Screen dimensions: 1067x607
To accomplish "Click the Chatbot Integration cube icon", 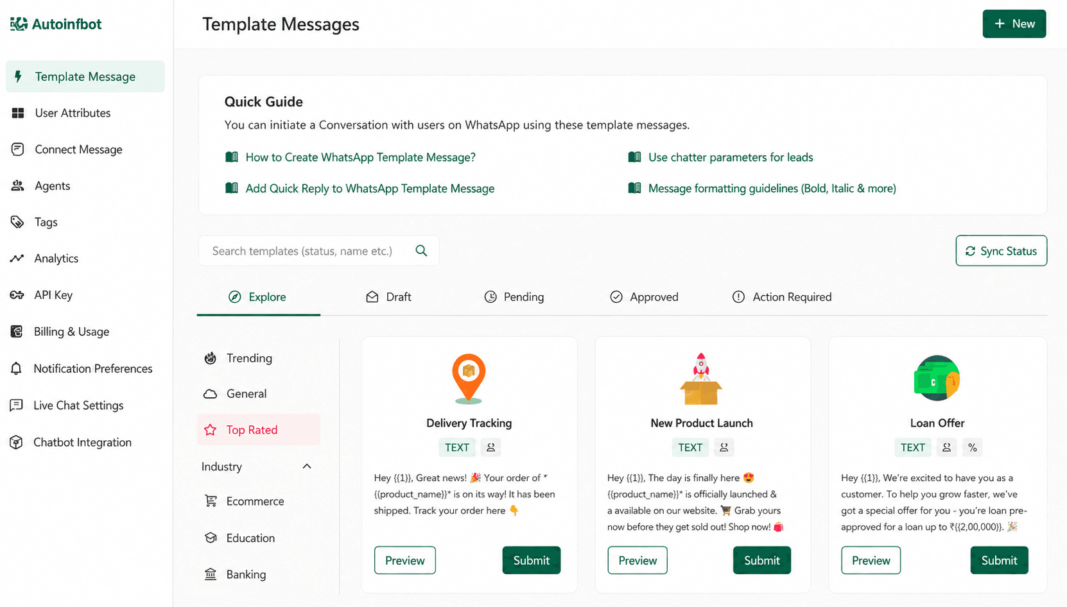I will pos(17,442).
